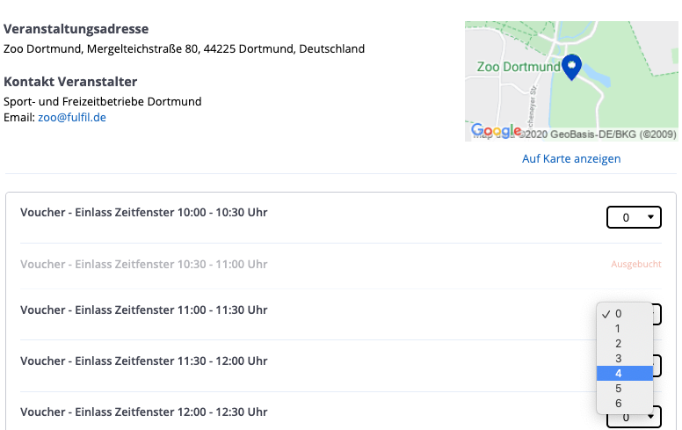Select option 1 in quantity list
Image resolution: width=682 pixels, height=430 pixels.
coord(619,329)
